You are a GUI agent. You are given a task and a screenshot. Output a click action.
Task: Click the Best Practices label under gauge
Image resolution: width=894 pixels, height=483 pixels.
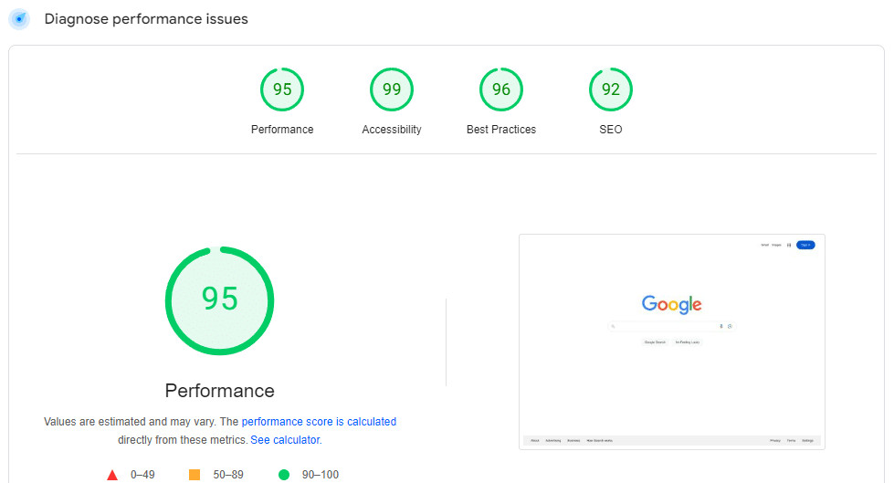click(501, 130)
